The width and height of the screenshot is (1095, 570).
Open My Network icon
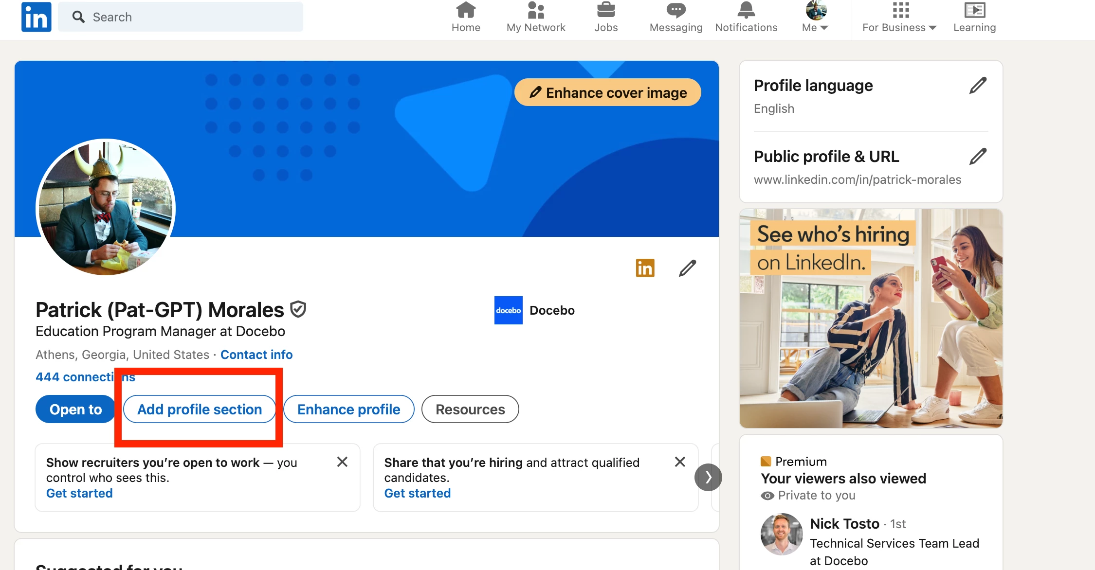pyautogui.click(x=535, y=11)
